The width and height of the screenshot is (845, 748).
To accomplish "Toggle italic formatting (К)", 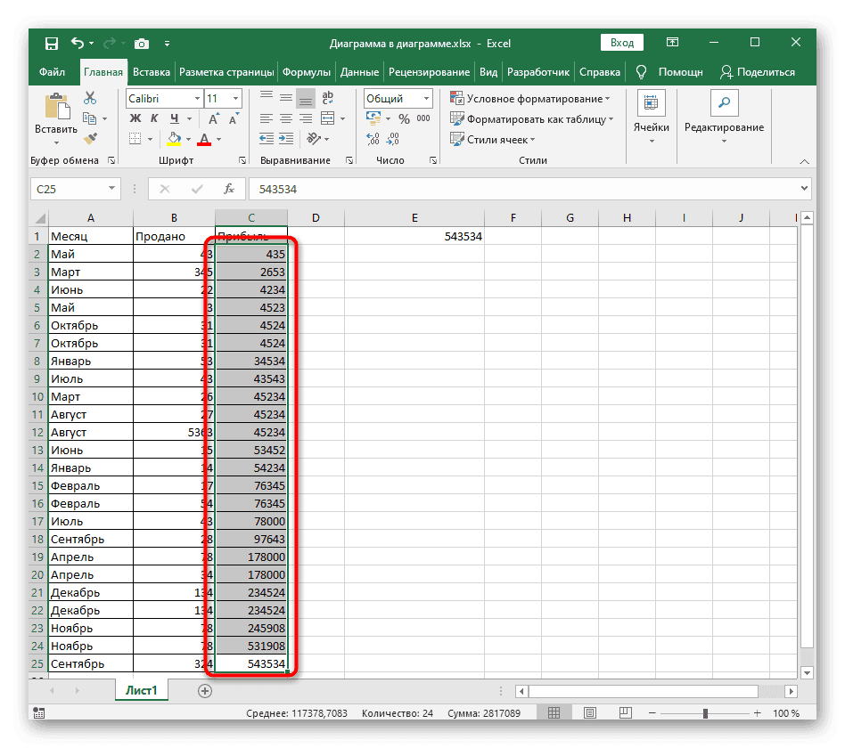I will coord(156,118).
